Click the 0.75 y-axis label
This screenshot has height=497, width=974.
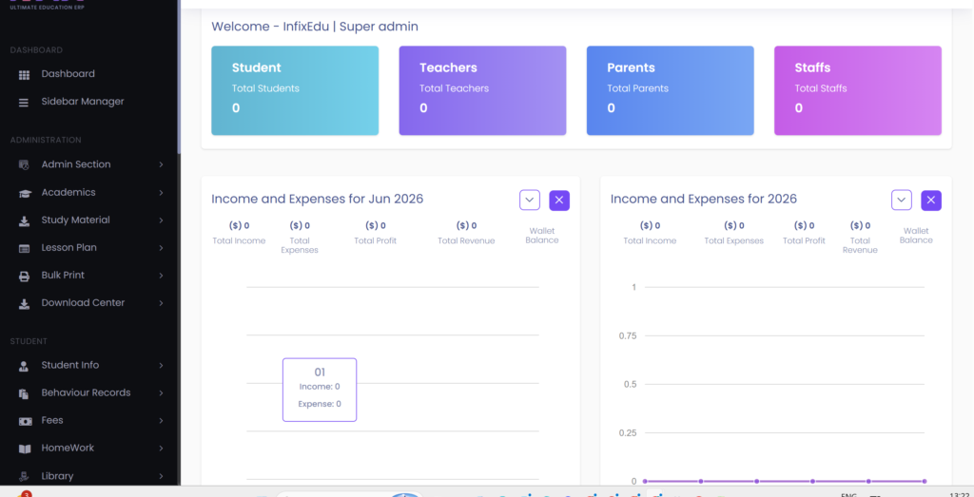click(628, 335)
